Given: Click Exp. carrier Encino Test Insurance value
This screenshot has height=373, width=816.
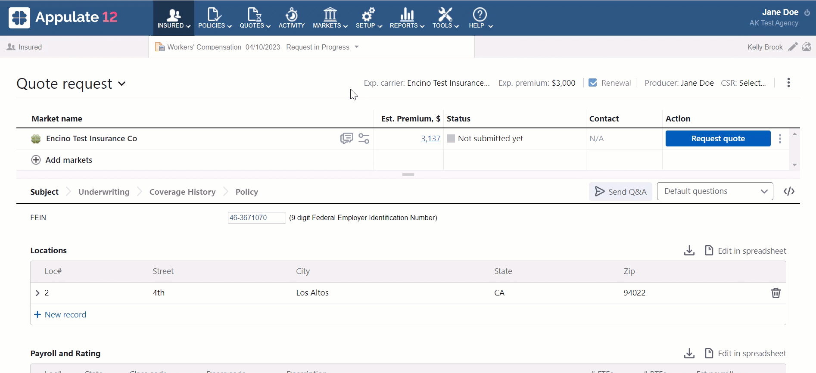Looking at the screenshot, I should pyautogui.click(x=448, y=83).
